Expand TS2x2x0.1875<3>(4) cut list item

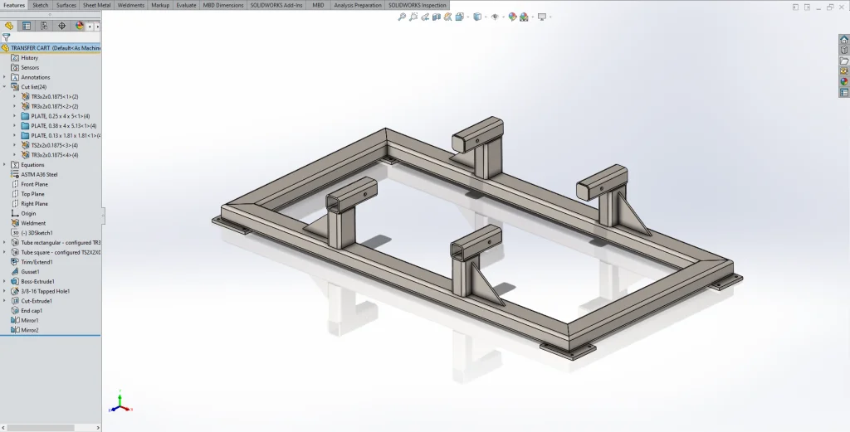pyautogui.click(x=15, y=145)
